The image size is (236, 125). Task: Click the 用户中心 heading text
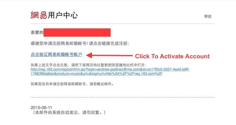[63, 15]
